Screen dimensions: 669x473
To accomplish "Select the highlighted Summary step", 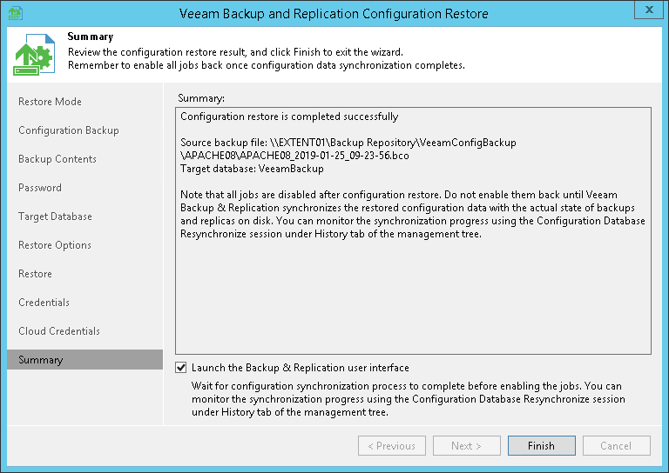I will (41, 360).
